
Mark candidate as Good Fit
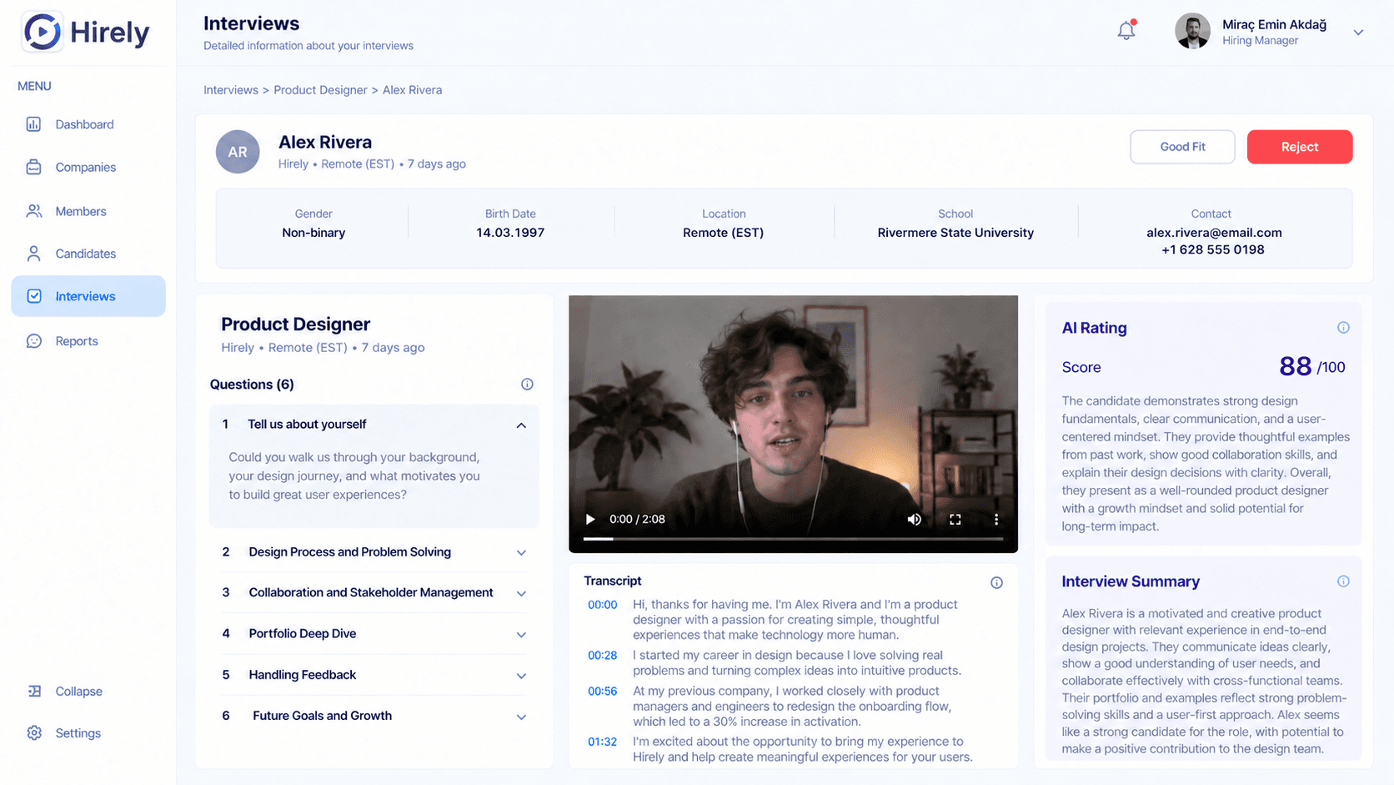pos(1182,147)
